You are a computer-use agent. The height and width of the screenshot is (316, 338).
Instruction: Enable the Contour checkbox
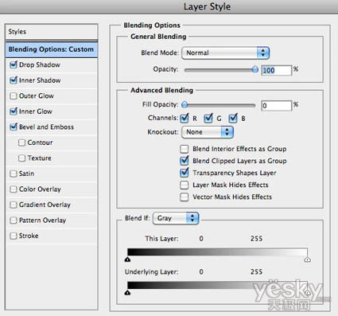click(x=21, y=142)
